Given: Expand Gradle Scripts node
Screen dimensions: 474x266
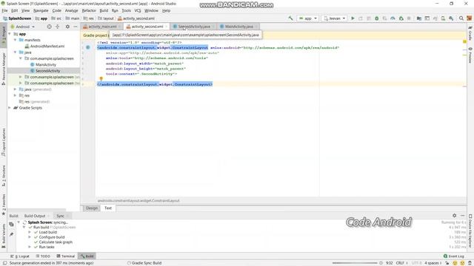Looking at the screenshot, I should (x=10, y=108).
